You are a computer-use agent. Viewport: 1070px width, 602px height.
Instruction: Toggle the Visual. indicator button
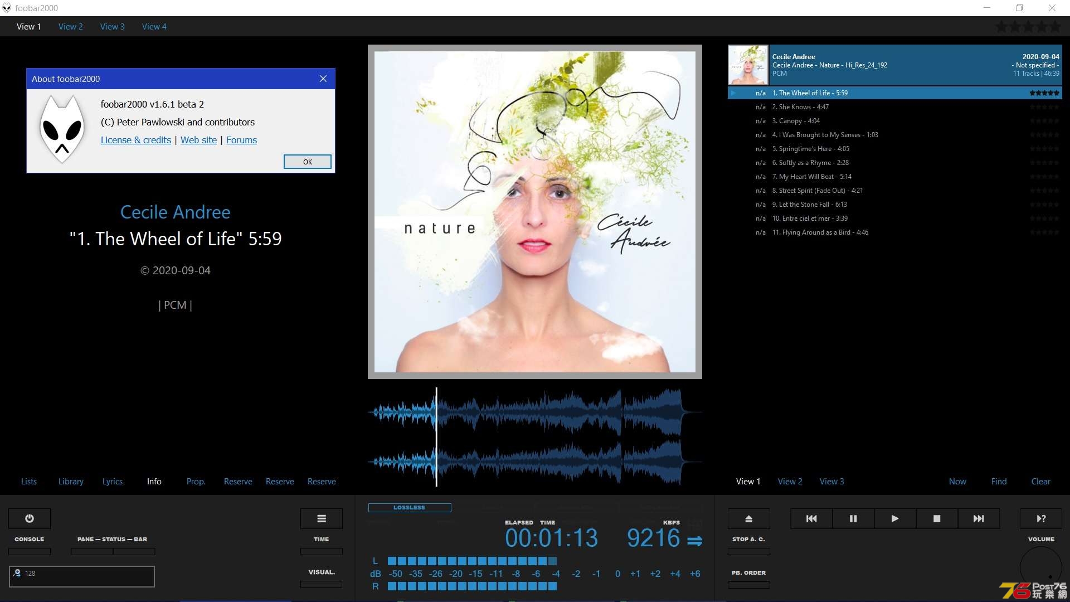point(322,584)
